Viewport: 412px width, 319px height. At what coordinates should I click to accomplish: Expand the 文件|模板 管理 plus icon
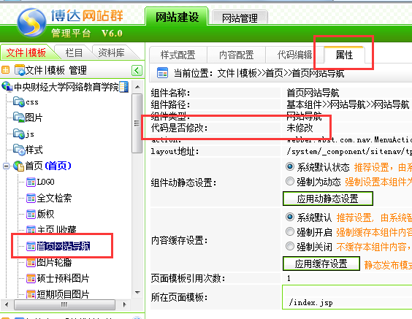point(5,70)
